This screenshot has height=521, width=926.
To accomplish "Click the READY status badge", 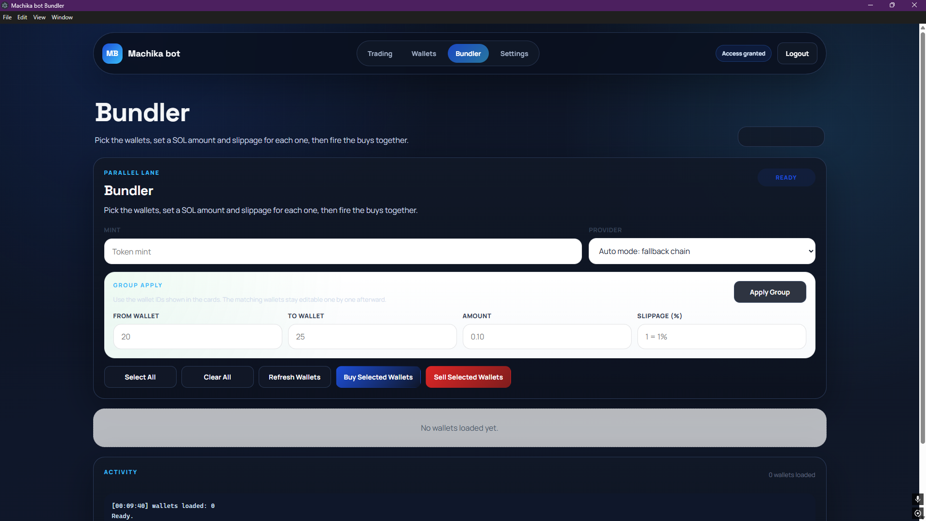I will pos(786,178).
